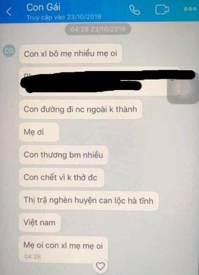Select the "Việt nam" message bubble
This screenshot has width=199, height=275.
tap(40, 223)
